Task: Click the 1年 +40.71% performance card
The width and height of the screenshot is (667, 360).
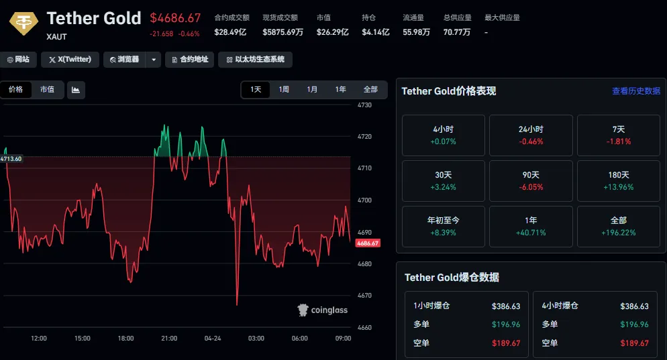Action: point(531,227)
